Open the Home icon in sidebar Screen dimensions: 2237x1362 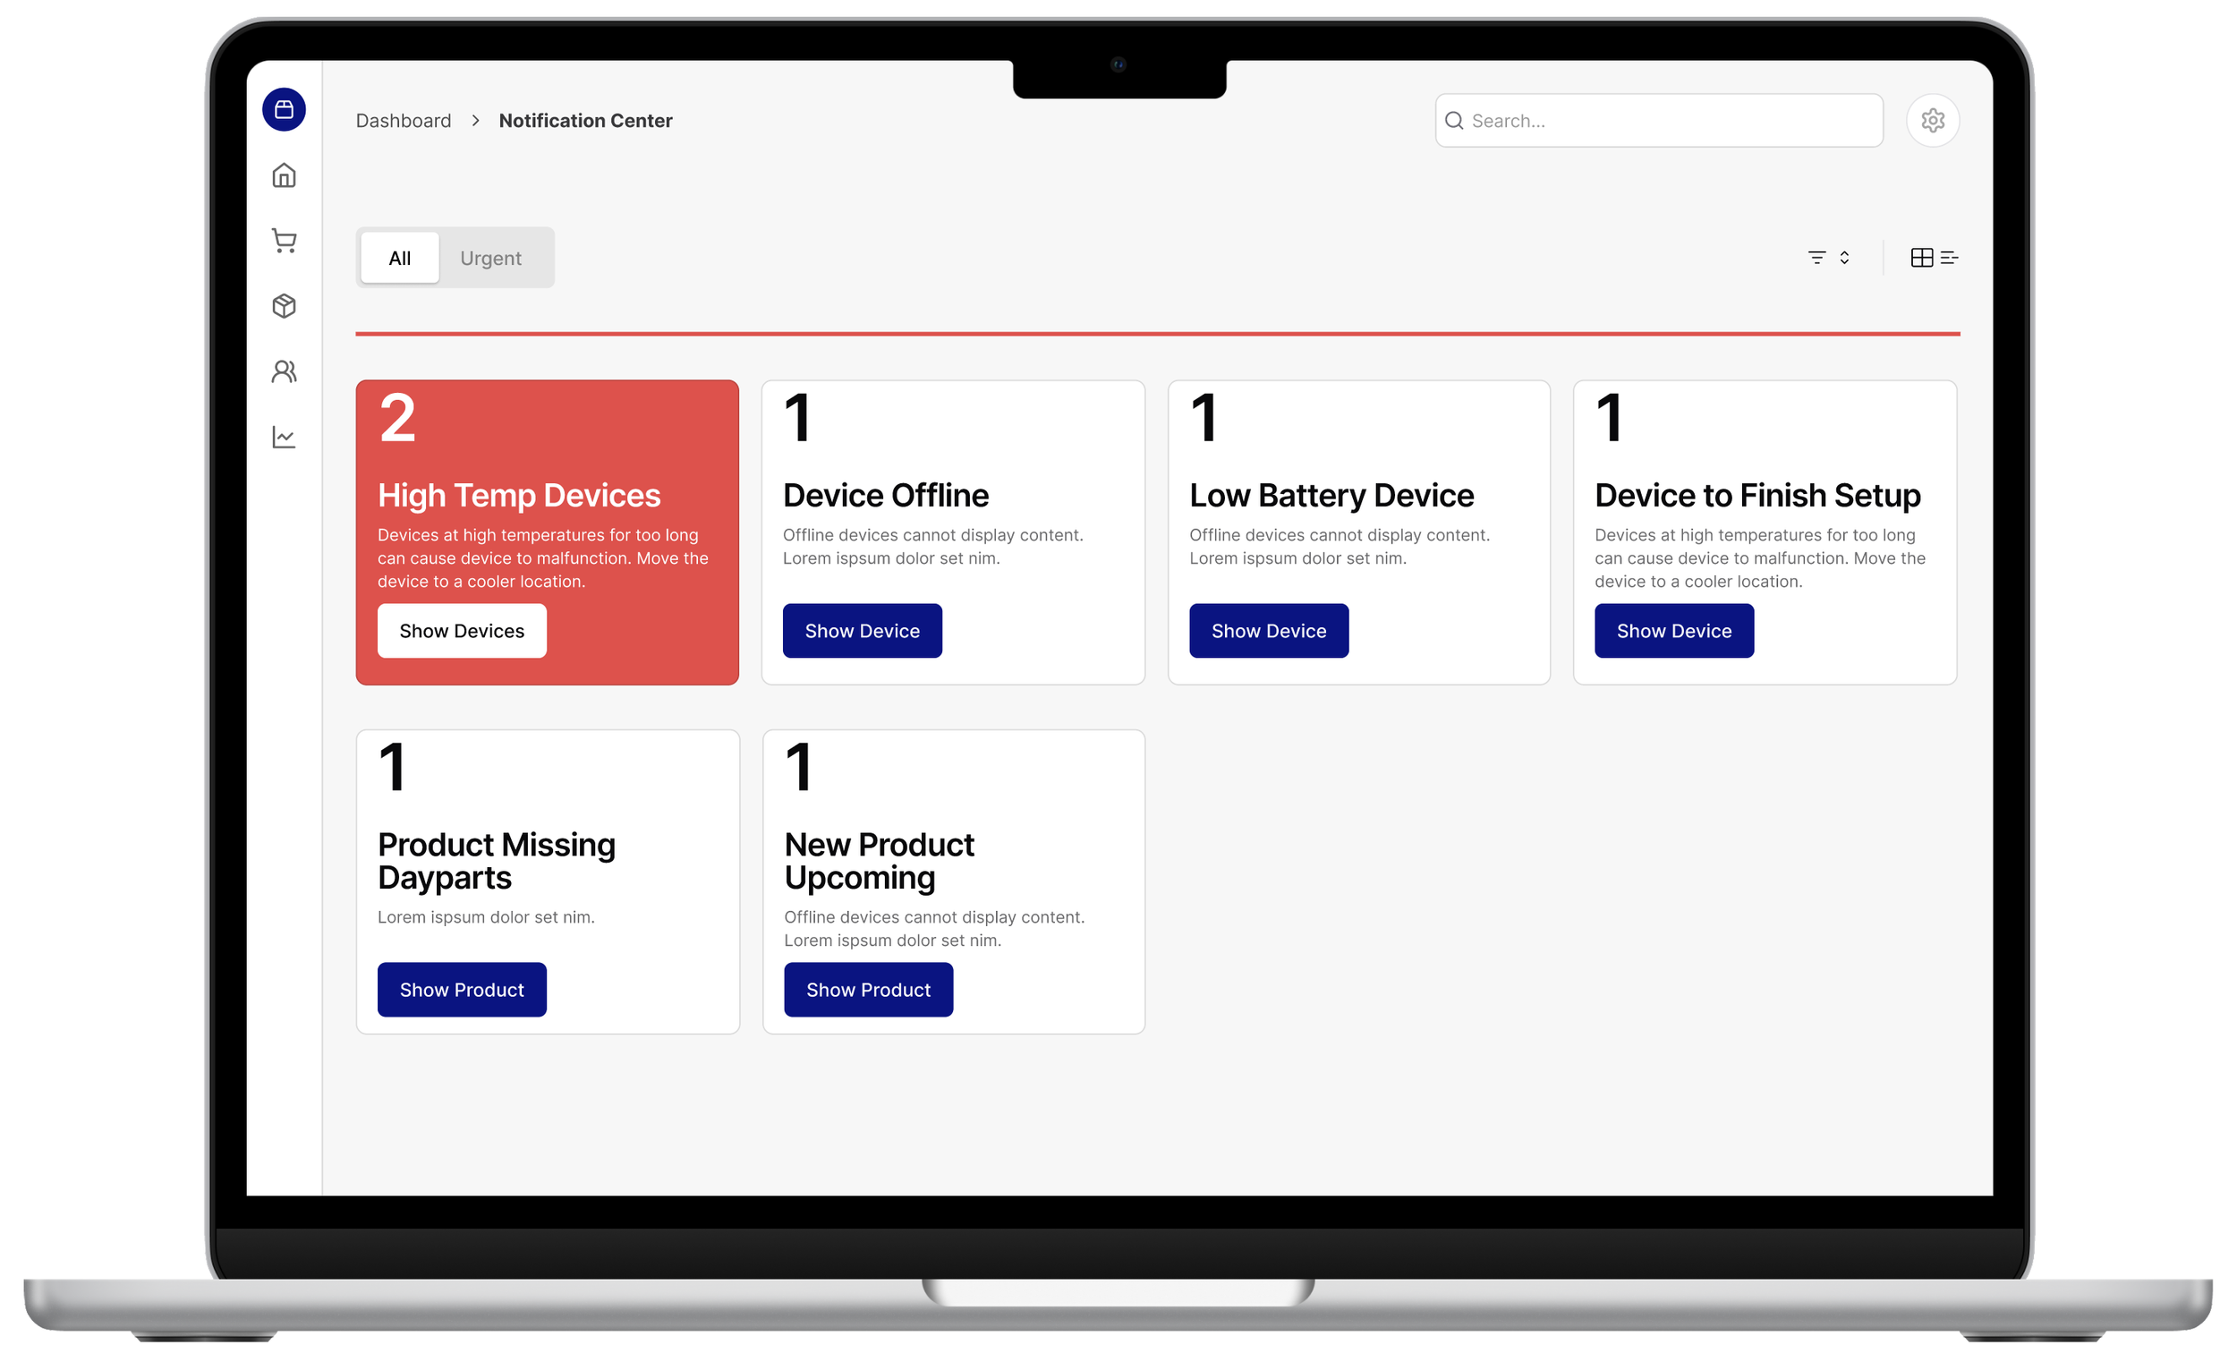(x=285, y=175)
